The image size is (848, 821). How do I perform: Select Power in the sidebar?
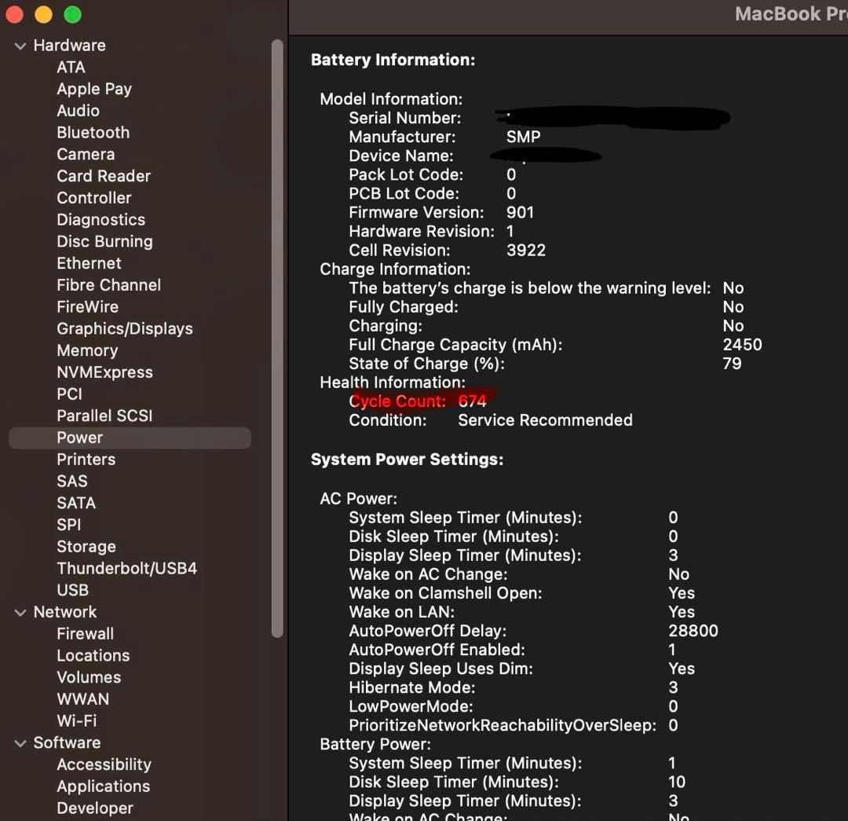point(79,438)
